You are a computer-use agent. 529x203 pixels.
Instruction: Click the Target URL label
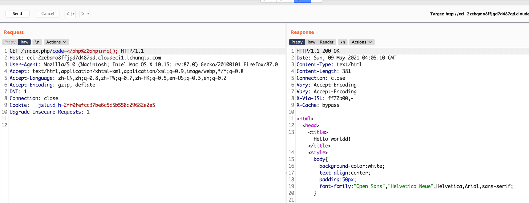click(479, 14)
